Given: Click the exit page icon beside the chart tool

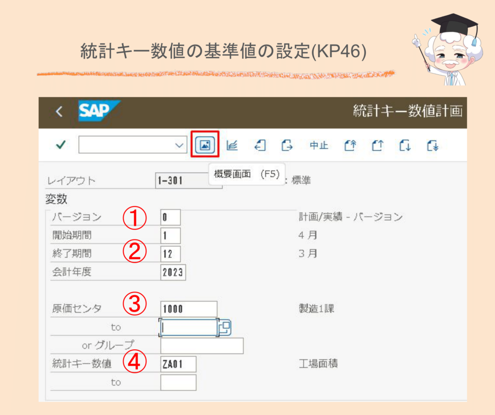Looking at the screenshot, I should (x=260, y=145).
